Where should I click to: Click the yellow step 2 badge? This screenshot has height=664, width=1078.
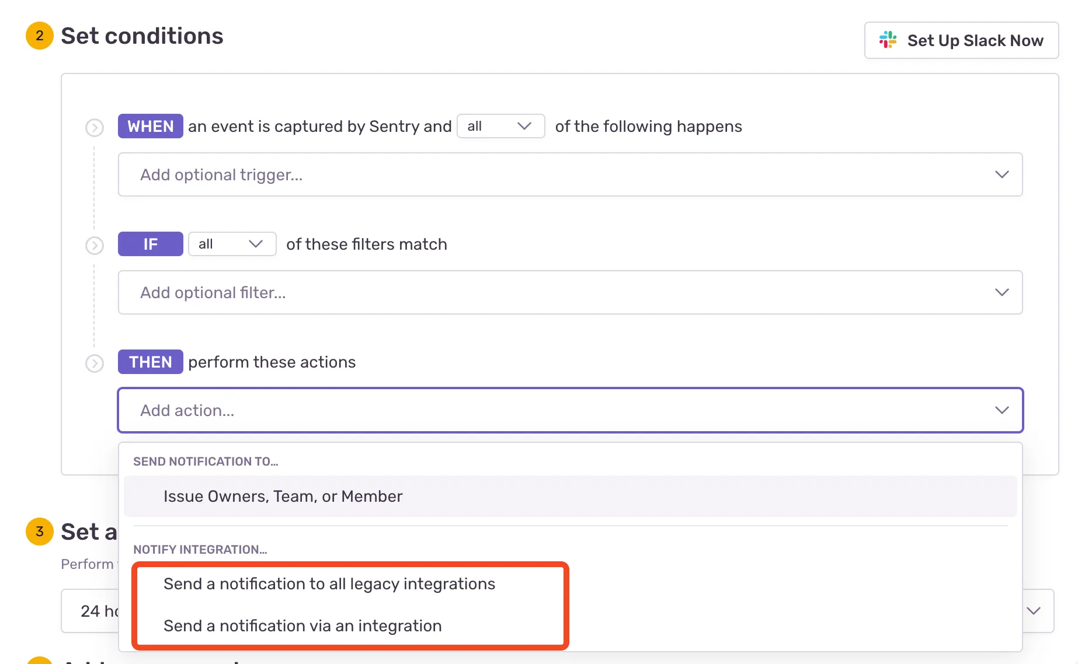pyautogui.click(x=40, y=36)
